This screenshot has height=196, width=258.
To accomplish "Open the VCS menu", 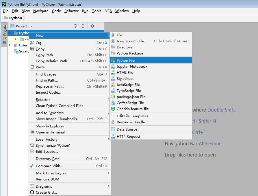I will pos(108,11).
